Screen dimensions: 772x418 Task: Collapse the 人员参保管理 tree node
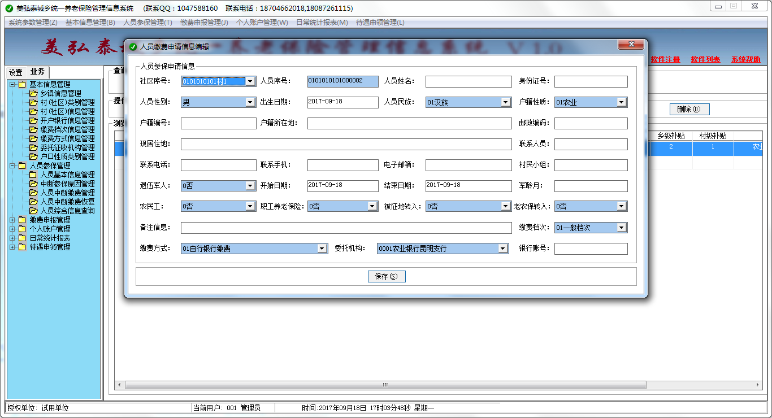click(x=12, y=166)
